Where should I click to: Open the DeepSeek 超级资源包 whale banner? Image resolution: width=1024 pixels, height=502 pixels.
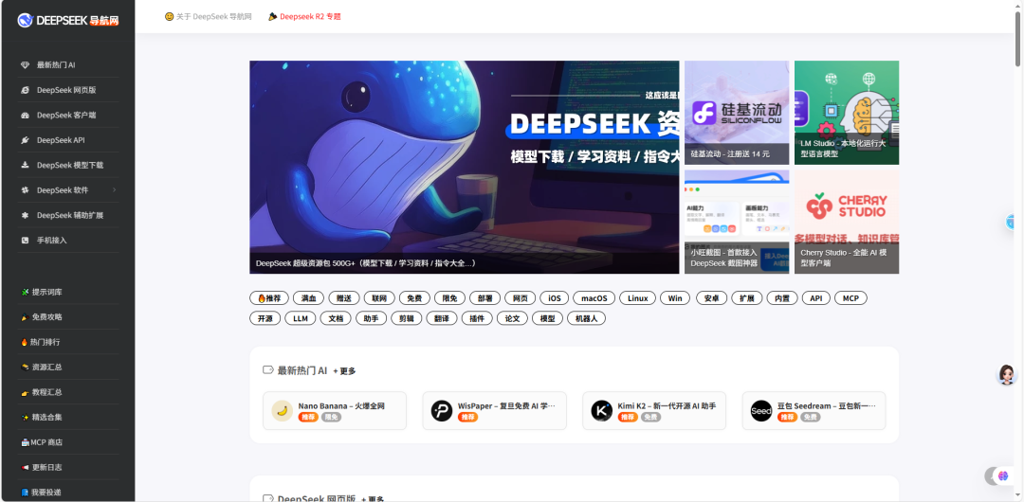pos(465,167)
